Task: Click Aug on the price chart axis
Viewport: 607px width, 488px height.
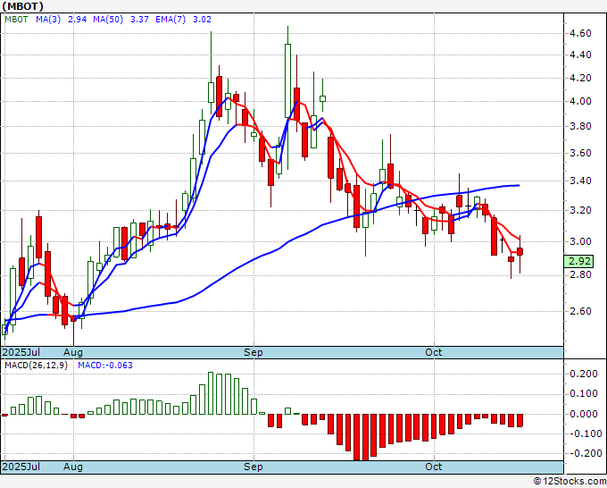Action: click(x=73, y=352)
